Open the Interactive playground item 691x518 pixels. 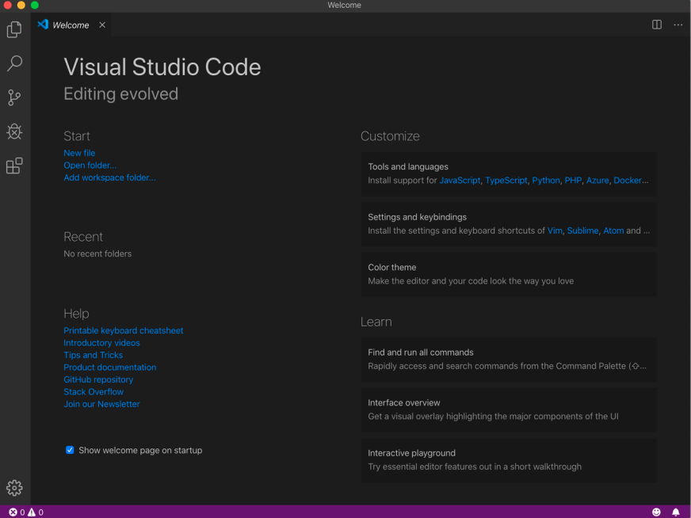[x=508, y=459]
